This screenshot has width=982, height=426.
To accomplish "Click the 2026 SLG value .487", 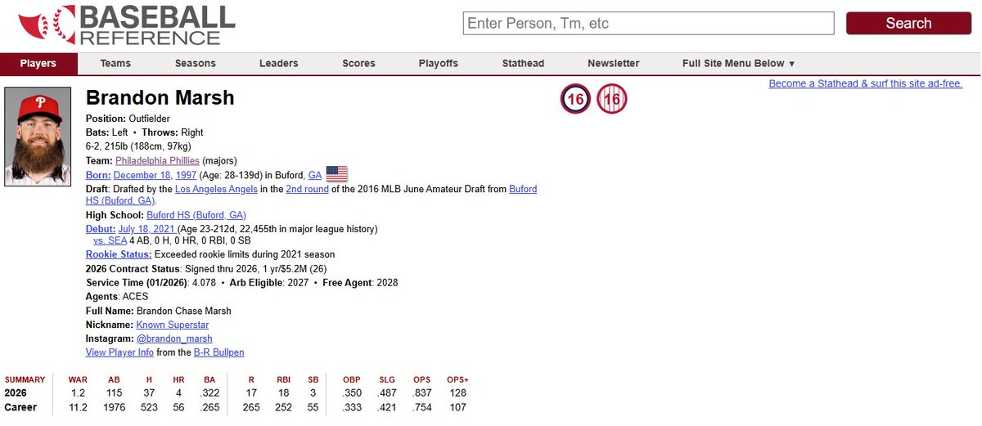I will point(388,393).
